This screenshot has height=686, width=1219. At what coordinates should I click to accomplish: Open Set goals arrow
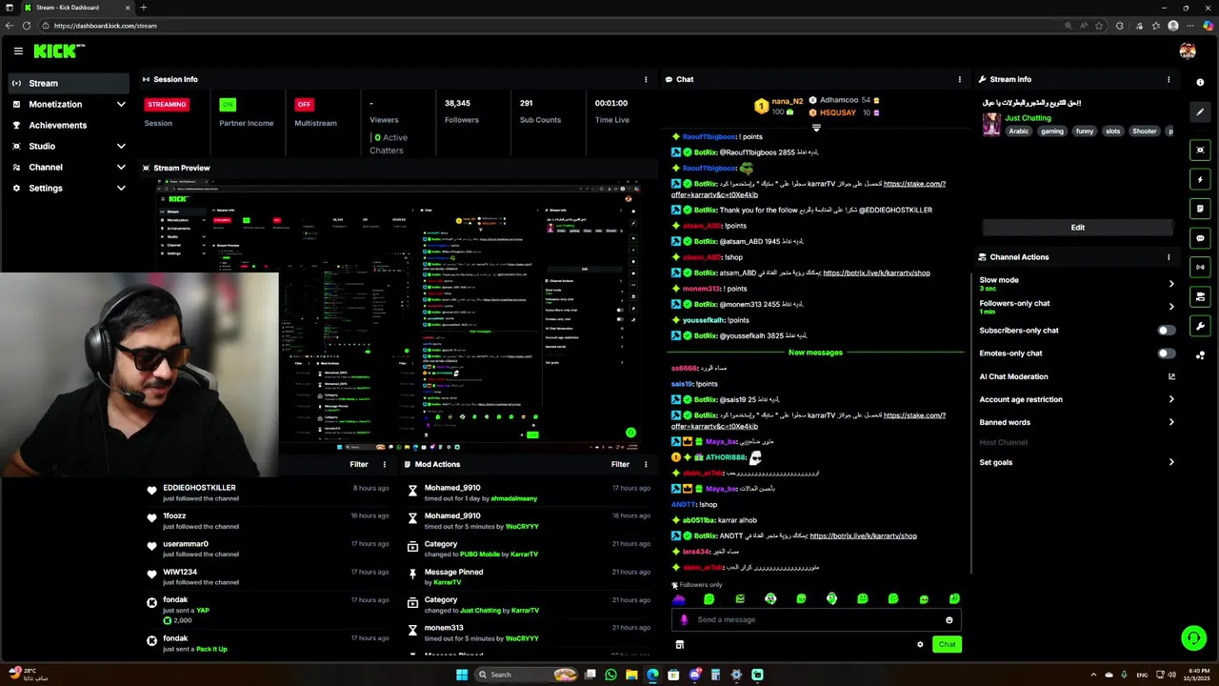1171,462
